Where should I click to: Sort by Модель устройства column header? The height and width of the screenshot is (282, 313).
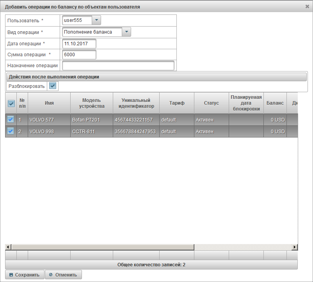coord(92,103)
